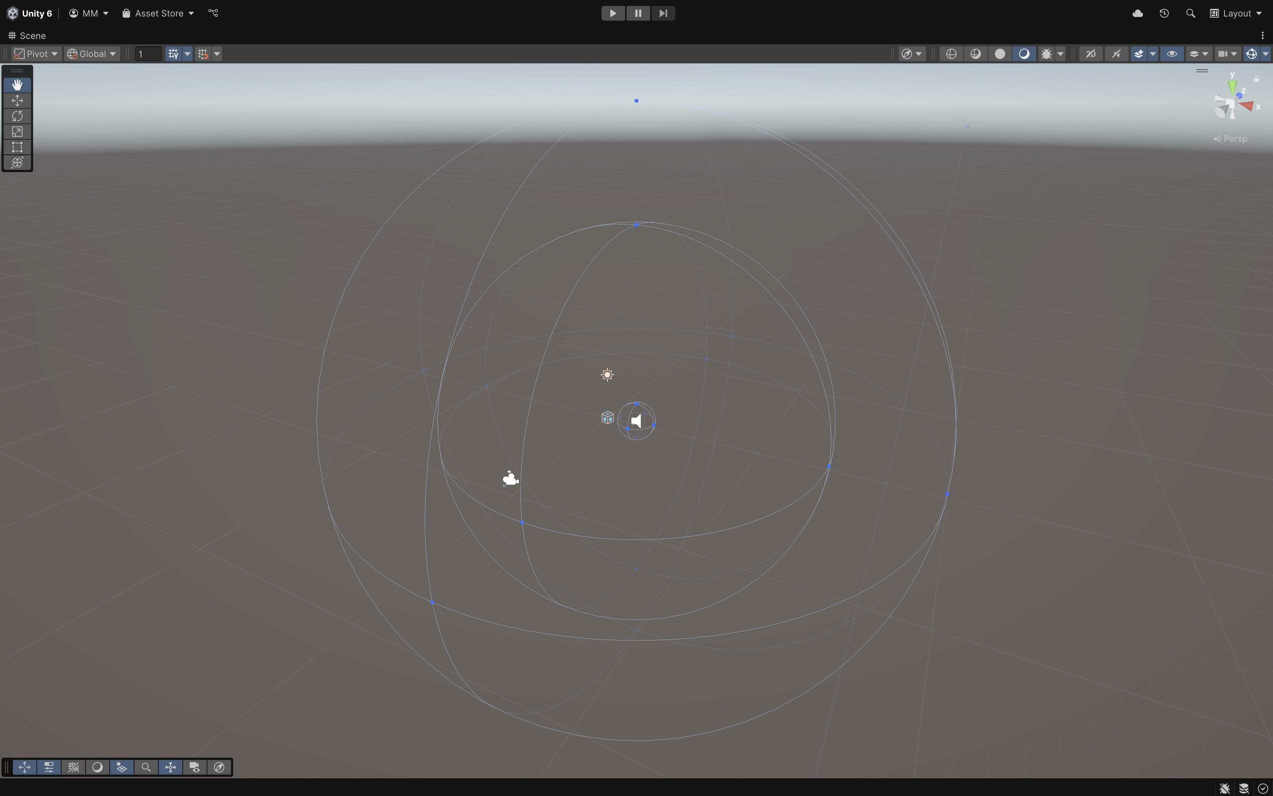
Task: Expand the Layout dropdown
Action: [x=1236, y=13]
